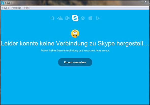Click the Windows logo icon in the services row
The height and width of the screenshot is (105, 150).
pos(90,18)
